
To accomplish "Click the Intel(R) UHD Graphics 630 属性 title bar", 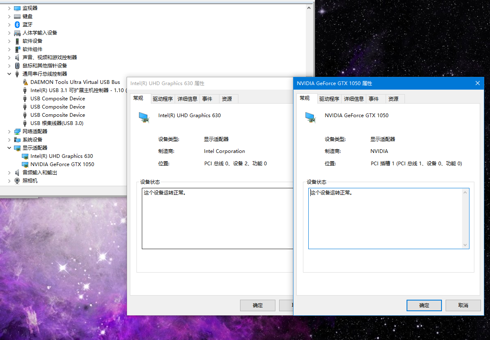I will 210,83.
